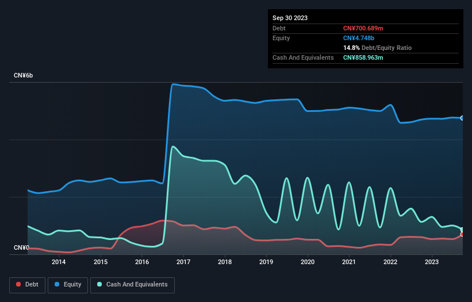Click the CN¥700.689m debt value

pos(363,28)
